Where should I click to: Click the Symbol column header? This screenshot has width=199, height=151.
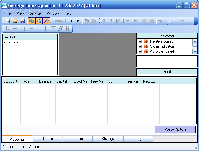pyautogui.click(x=29, y=37)
